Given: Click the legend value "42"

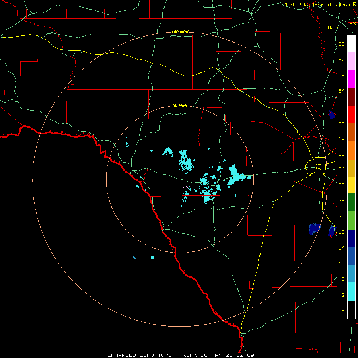Looking at the screenshot, I should (342, 138).
